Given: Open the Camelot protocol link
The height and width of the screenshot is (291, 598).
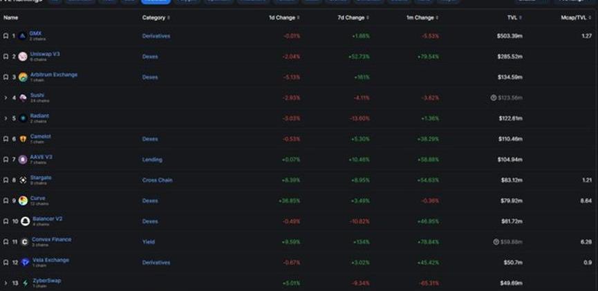Looking at the screenshot, I should click(40, 137).
